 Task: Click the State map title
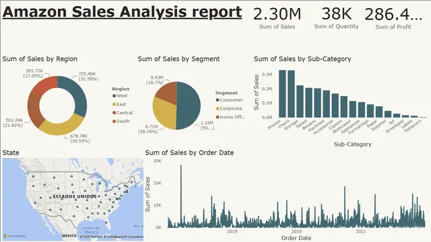11,153
